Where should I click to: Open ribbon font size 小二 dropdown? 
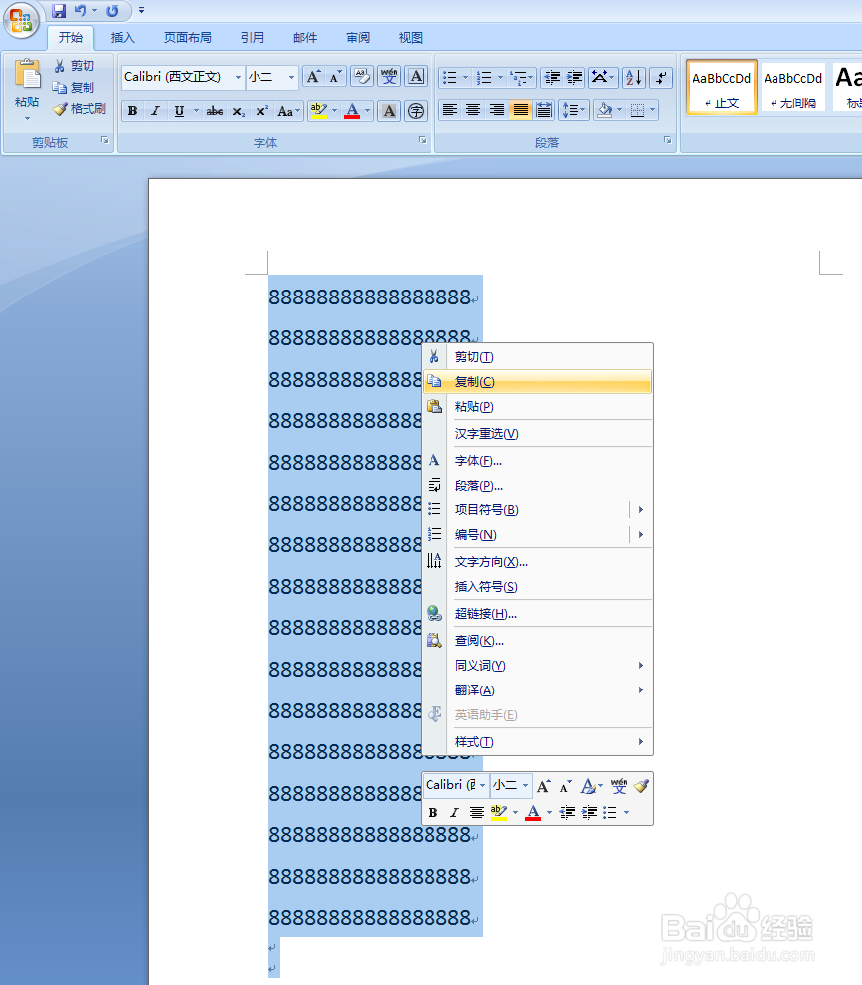point(291,78)
